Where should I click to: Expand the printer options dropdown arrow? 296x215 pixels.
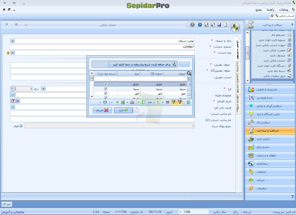point(127,102)
